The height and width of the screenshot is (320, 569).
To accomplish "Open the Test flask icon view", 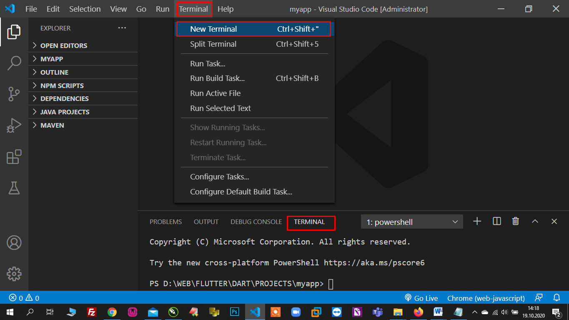I will pos(14,188).
